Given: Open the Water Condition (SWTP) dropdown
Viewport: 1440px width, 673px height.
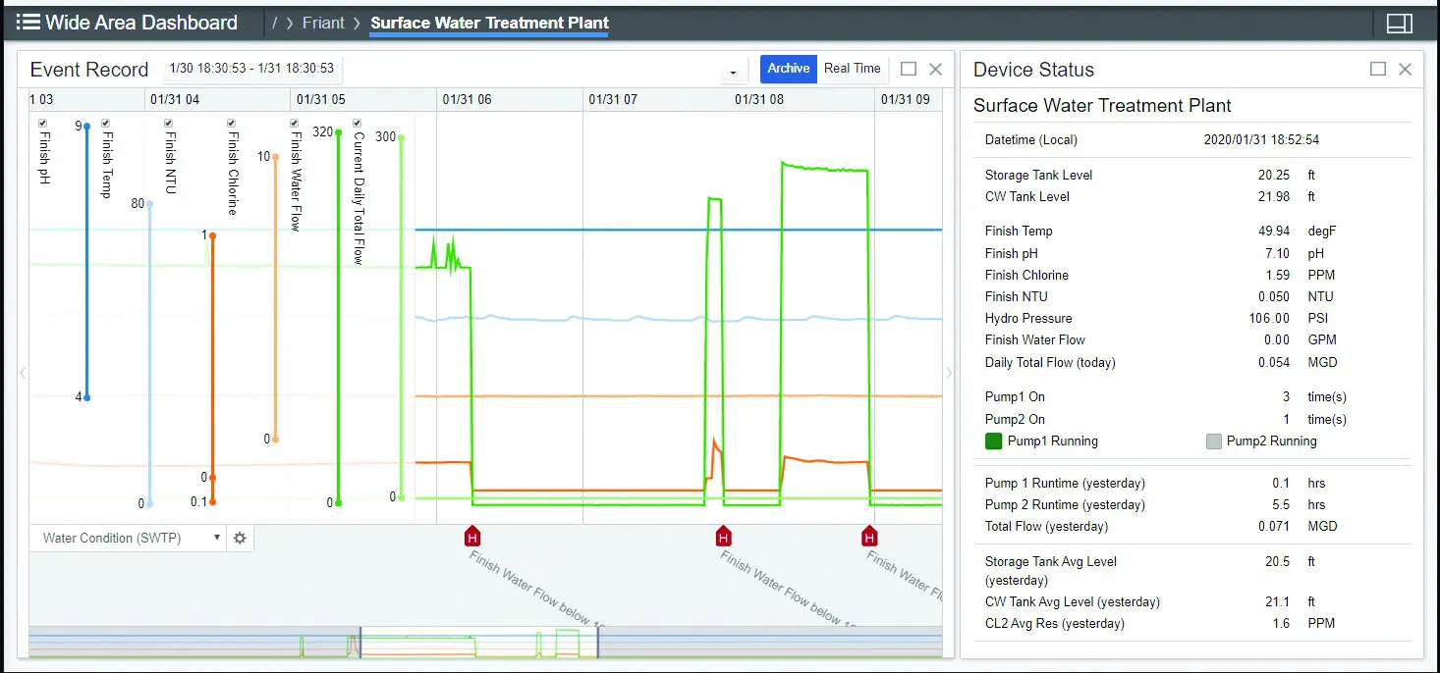Looking at the screenshot, I should pos(128,538).
